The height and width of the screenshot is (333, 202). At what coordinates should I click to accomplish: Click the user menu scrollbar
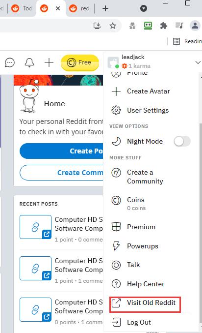coord(201,223)
